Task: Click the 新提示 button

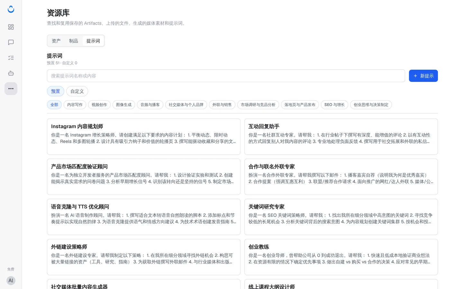Action: click(423, 76)
